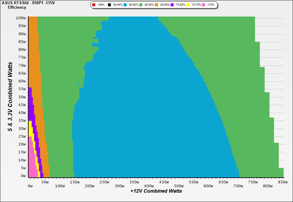Click the 50W label on the vertical axis
The width and height of the screenshot is (293, 202).
[x=22, y=97]
